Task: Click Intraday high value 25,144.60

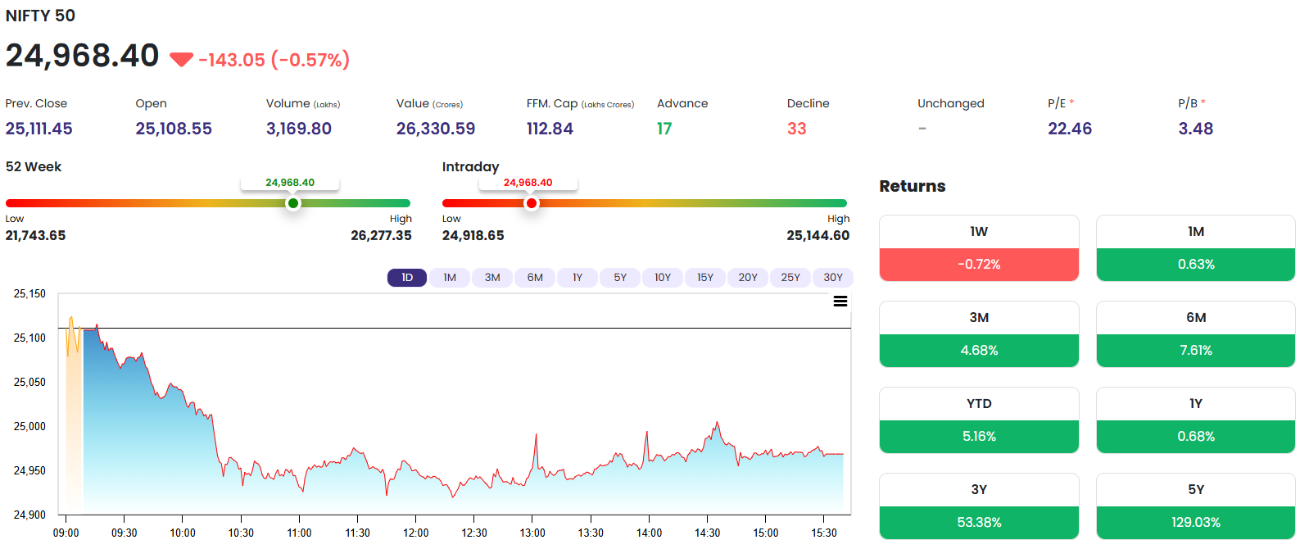Action: [x=818, y=235]
